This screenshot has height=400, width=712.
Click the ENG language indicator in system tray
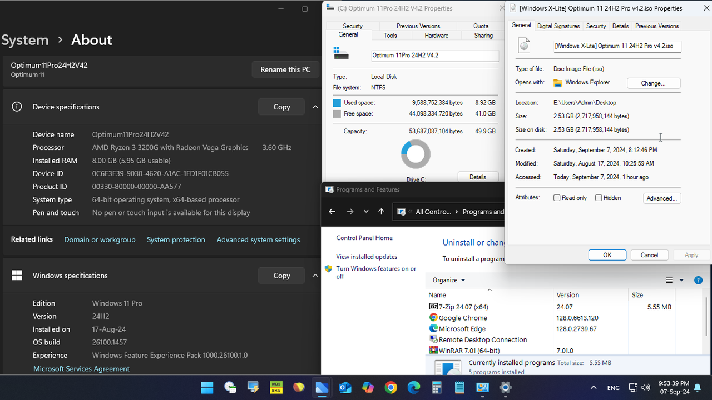pos(613,387)
